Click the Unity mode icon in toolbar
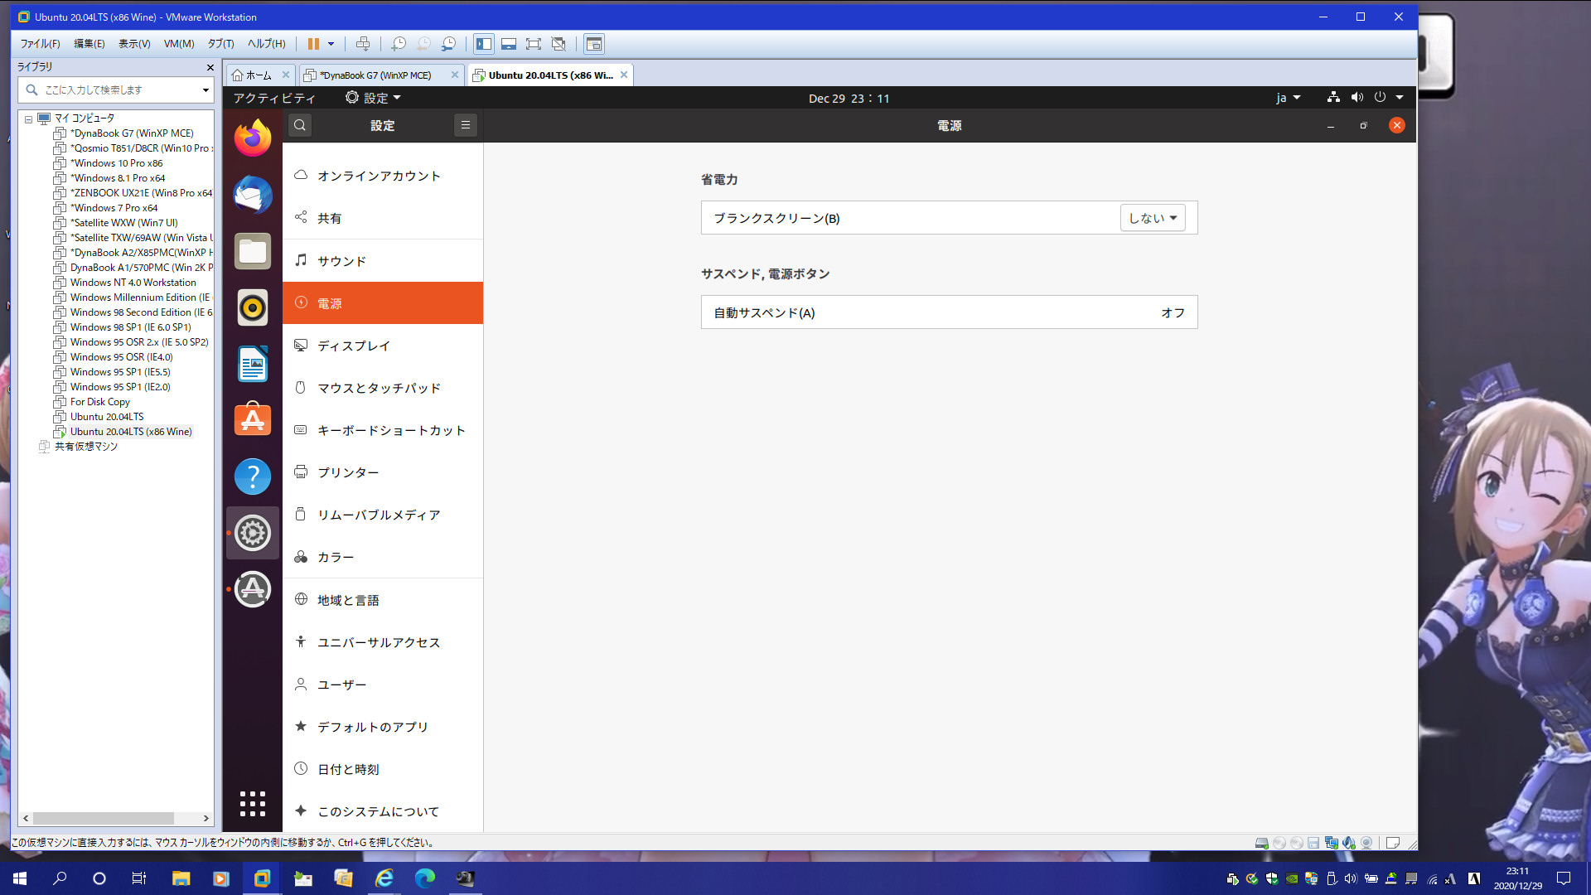Viewport: 1591px width, 895px height. tap(559, 44)
